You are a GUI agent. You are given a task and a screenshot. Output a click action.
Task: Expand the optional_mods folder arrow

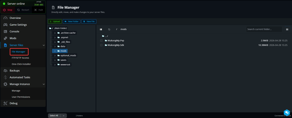pyautogui.click(x=55, y=55)
